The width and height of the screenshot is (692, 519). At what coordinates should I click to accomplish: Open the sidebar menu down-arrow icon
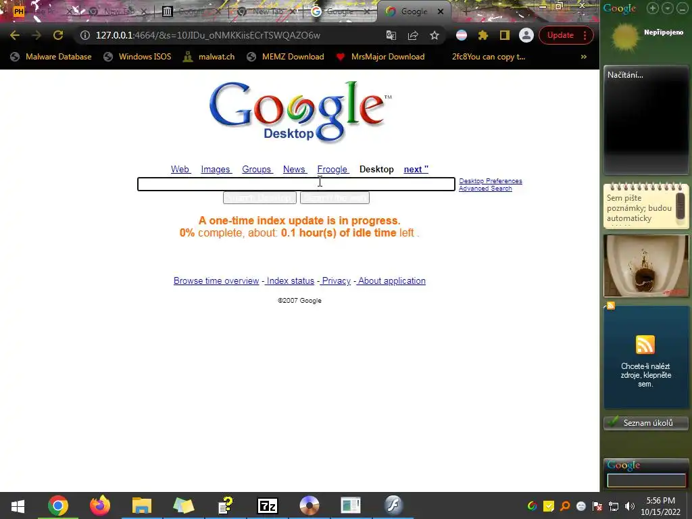668,8
